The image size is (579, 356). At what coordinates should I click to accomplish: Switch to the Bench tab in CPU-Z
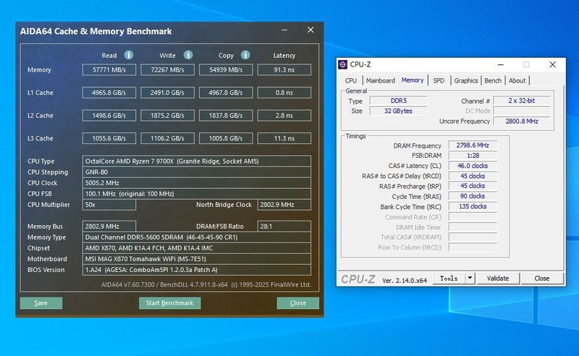coord(493,80)
